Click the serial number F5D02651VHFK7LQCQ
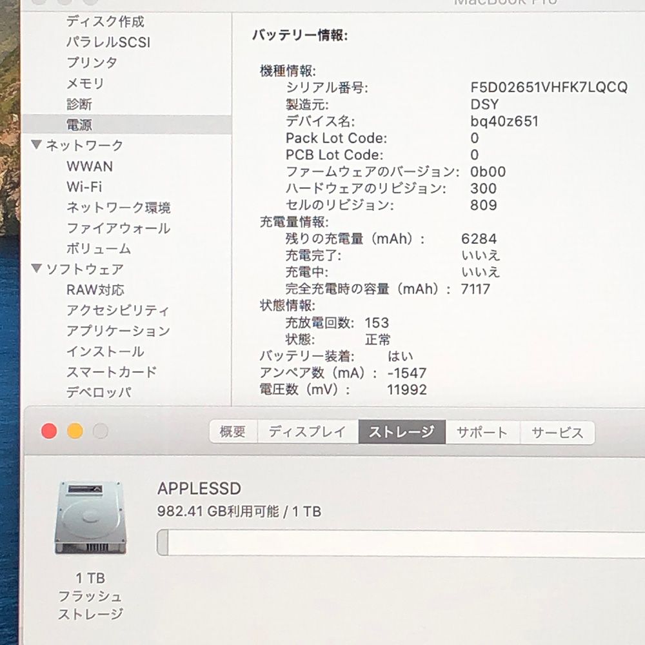Image resolution: width=645 pixels, height=645 pixels. pyautogui.click(x=549, y=87)
